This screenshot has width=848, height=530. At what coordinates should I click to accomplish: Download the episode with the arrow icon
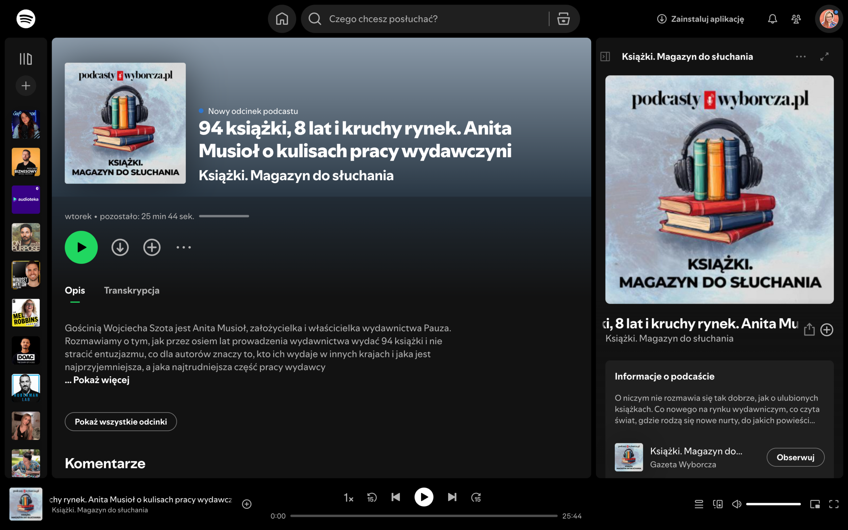120,247
